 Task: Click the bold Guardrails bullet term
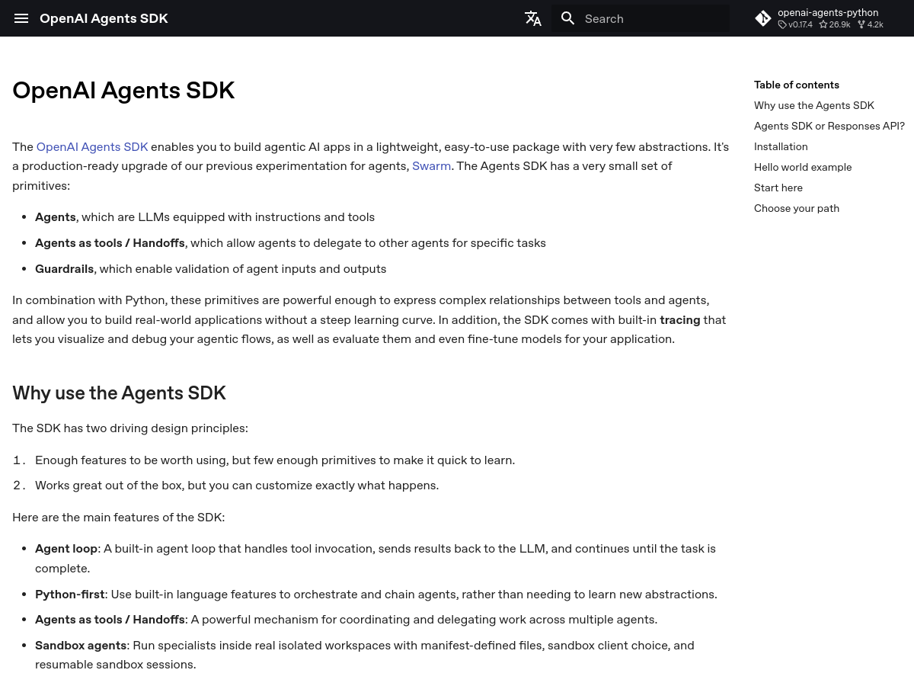[64, 269]
